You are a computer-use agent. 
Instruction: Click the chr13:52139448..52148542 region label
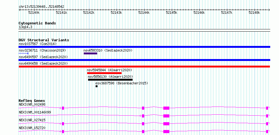[41, 7]
